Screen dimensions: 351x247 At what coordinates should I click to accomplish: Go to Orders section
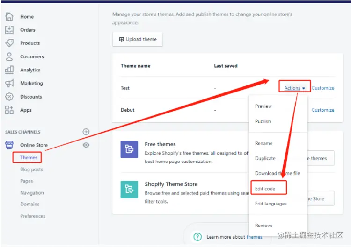coord(28,30)
